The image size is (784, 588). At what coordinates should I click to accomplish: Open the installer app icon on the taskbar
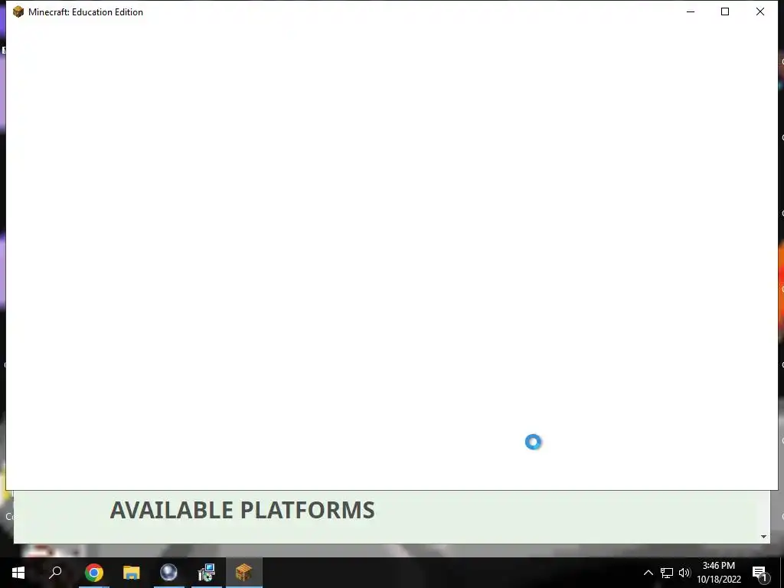click(x=206, y=573)
